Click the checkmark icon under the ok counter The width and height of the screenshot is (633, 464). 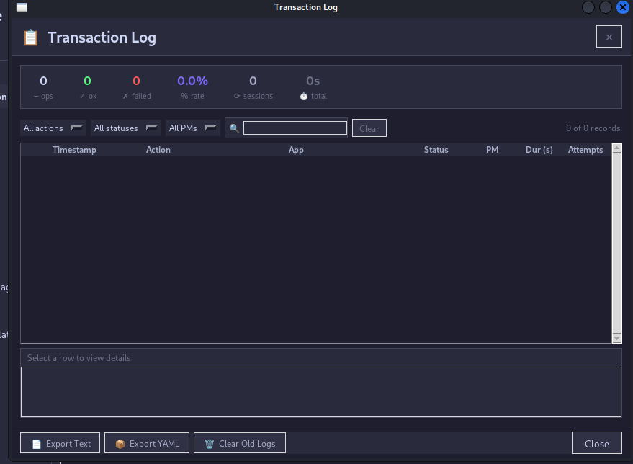click(x=81, y=95)
